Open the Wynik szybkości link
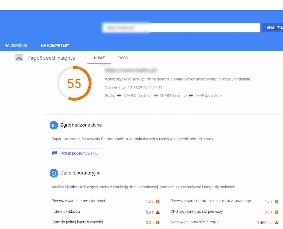This screenshot has height=229, width=283. pyautogui.click(x=119, y=79)
